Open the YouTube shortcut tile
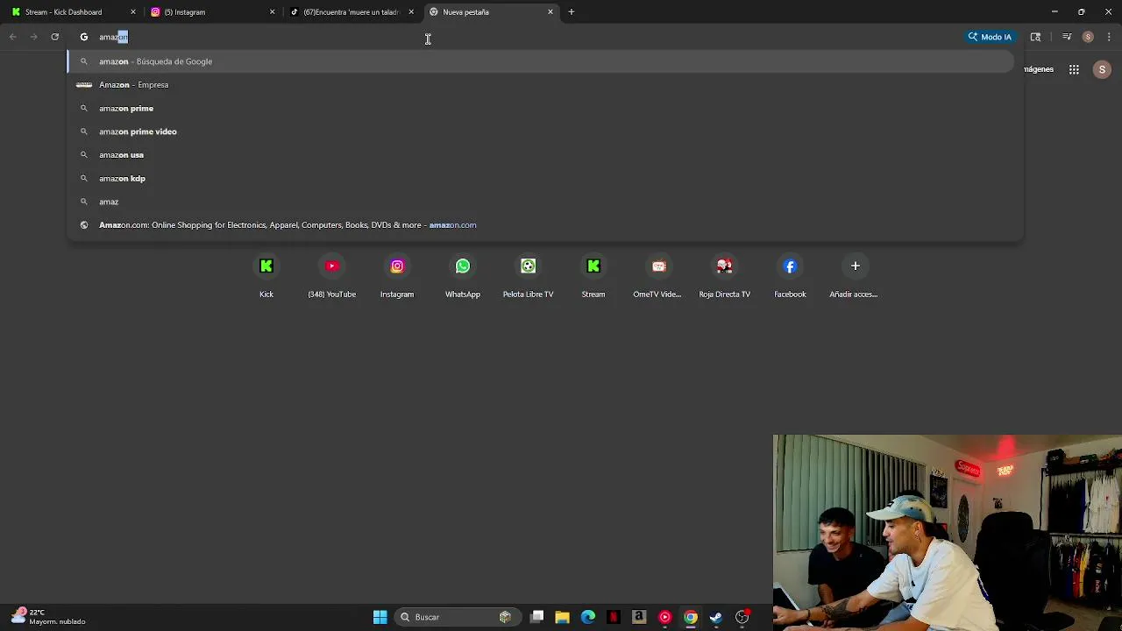This screenshot has height=631, width=1122. coord(331,276)
